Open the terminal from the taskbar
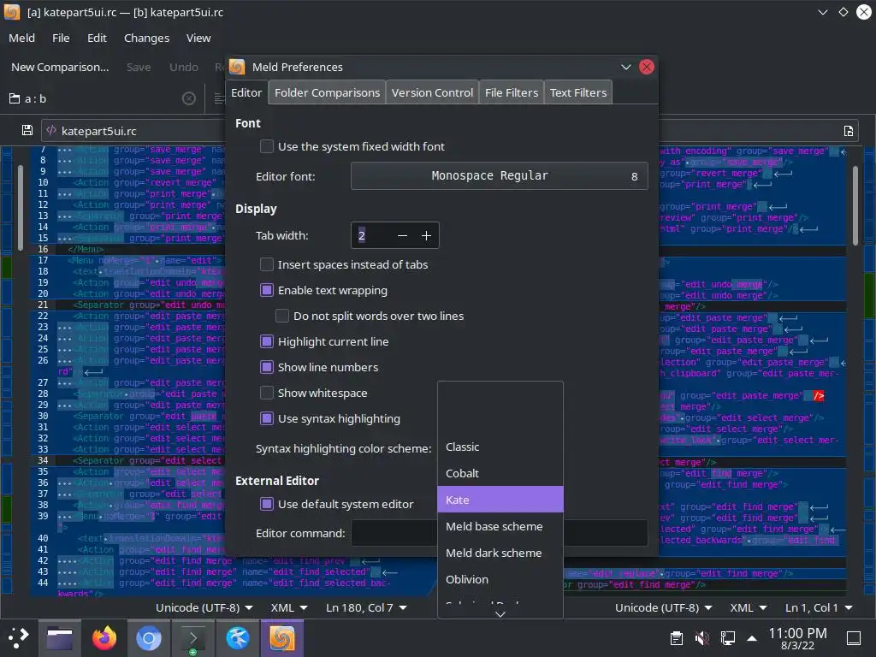Viewport: 876px width, 657px height. point(192,637)
